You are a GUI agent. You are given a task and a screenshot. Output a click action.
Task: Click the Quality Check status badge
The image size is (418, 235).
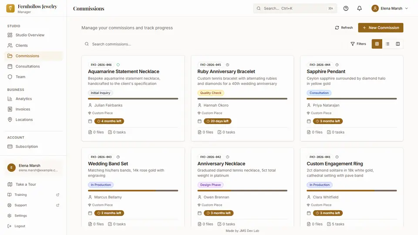(x=211, y=93)
